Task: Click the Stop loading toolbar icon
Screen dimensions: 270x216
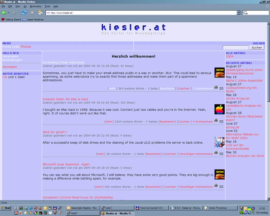Action: [x=32, y=13]
